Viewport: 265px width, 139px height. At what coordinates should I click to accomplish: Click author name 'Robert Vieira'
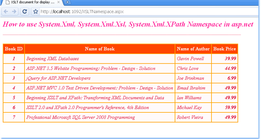click(190, 117)
